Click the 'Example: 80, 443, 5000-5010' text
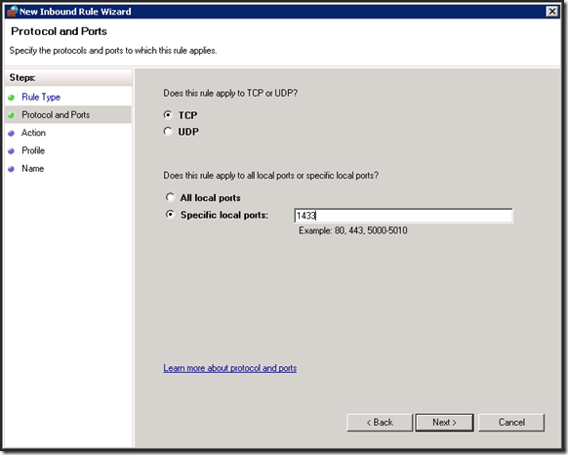 353,230
